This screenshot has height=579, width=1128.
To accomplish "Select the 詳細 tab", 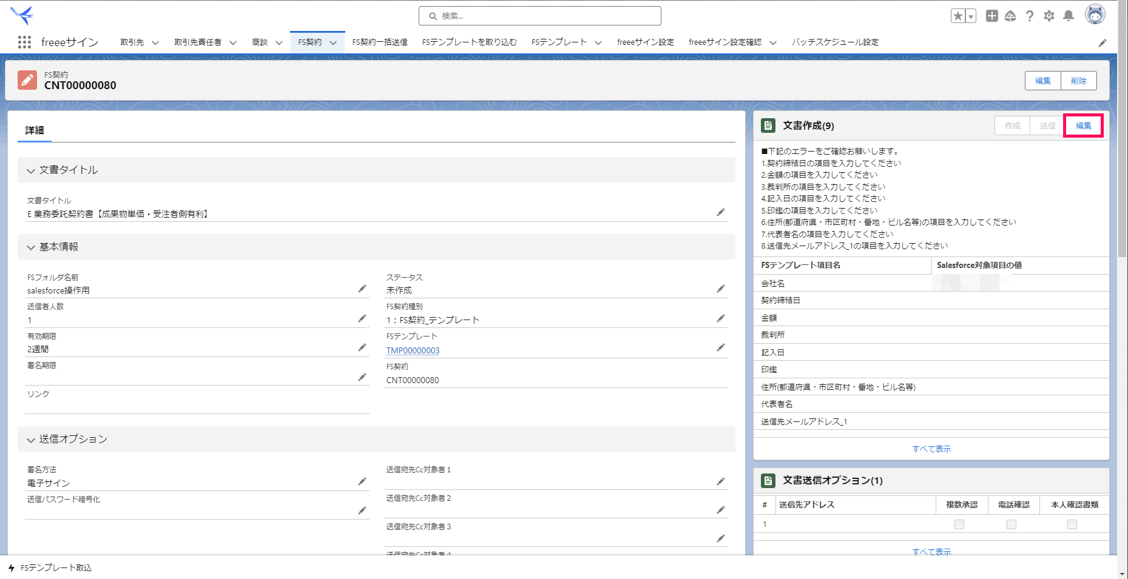I will click(x=35, y=130).
